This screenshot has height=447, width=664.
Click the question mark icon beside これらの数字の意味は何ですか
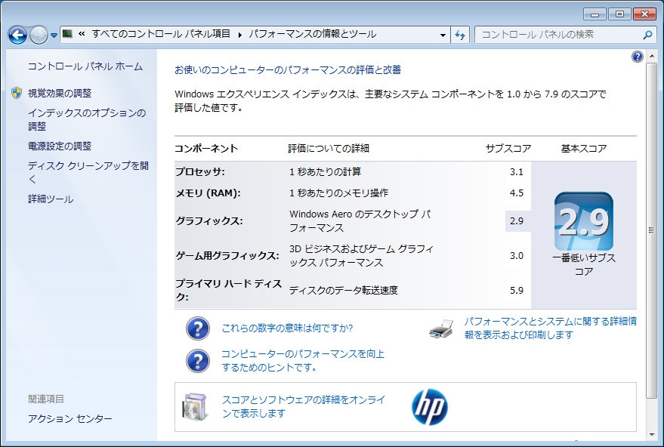pos(197,328)
